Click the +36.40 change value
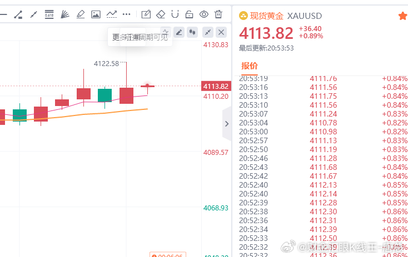 tap(310, 28)
